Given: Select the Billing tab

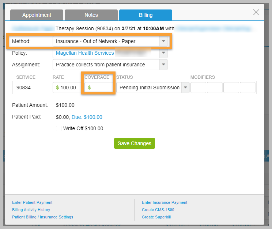Looking at the screenshot, I should (x=146, y=15).
